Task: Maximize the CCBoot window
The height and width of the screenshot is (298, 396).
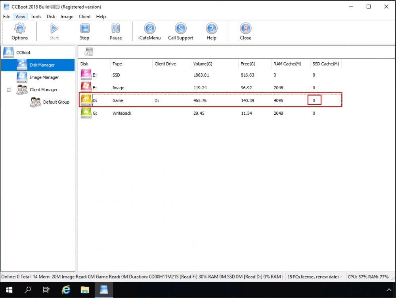Action: pos(369,7)
